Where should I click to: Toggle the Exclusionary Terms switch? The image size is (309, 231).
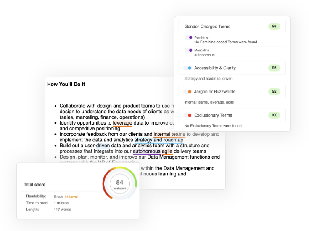tap(188, 115)
